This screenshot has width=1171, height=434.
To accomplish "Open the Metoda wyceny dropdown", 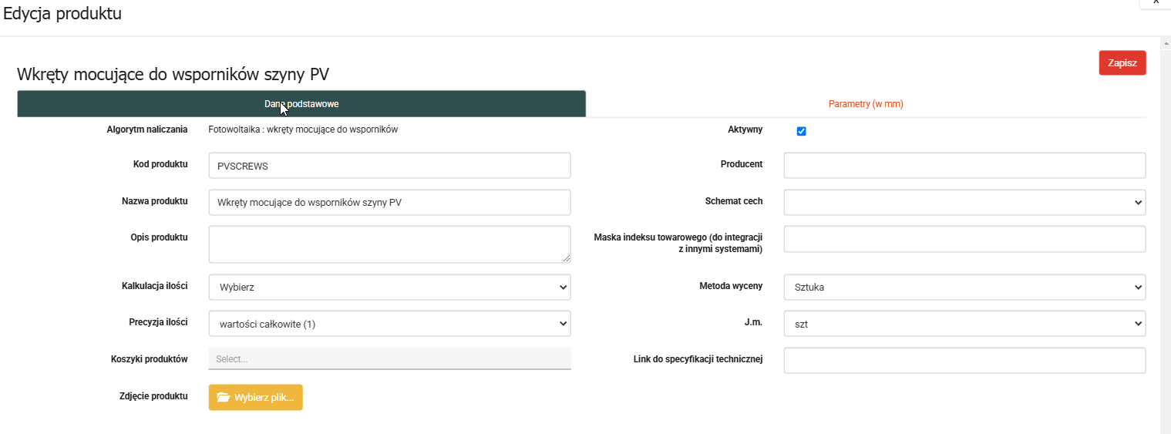I will click(x=964, y=288).
